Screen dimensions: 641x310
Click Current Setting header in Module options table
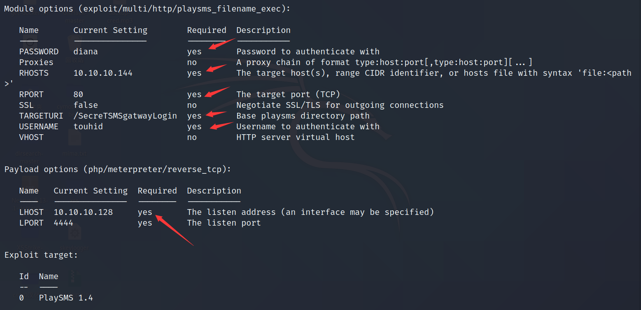(x=110, y=30)
